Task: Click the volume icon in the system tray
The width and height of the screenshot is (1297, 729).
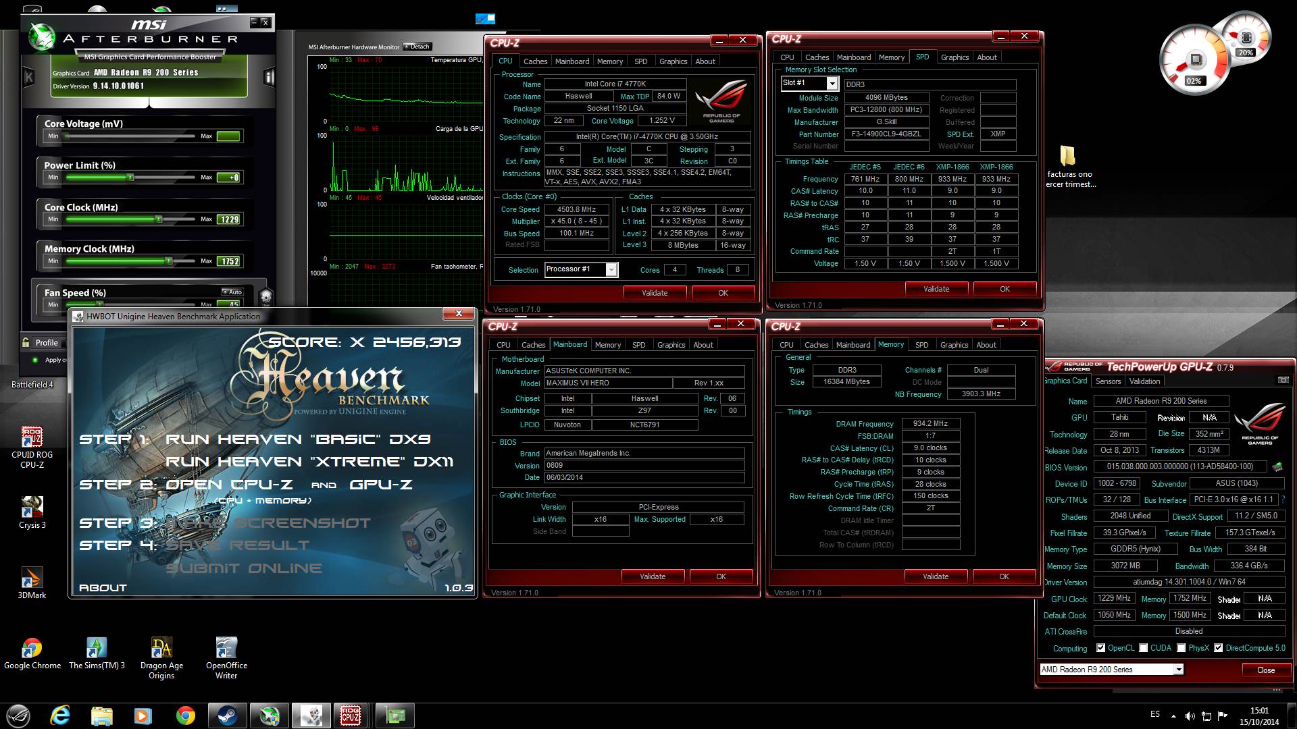Action: [x=1190, y=716]
